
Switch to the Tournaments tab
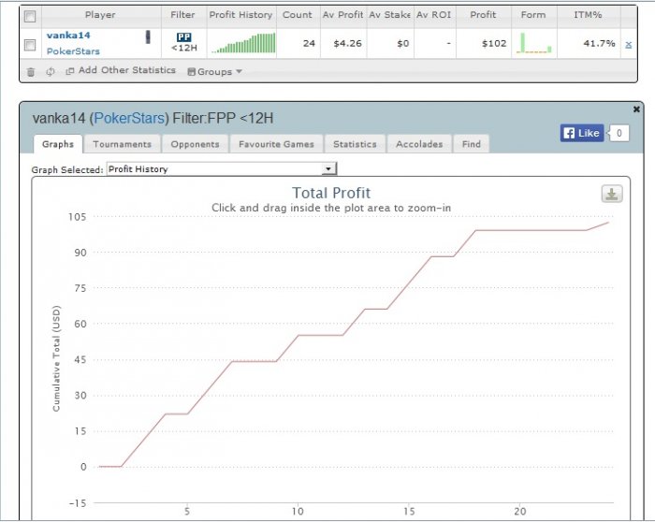[x=122, y=144]
